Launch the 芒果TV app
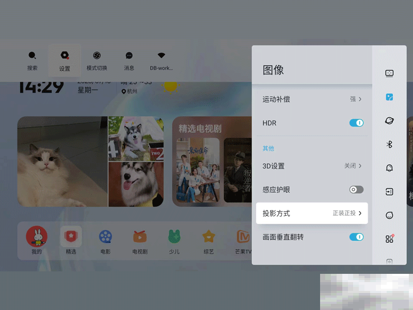Image resolution: width=413 pixels, height=310 pixels. pos(243,240)
